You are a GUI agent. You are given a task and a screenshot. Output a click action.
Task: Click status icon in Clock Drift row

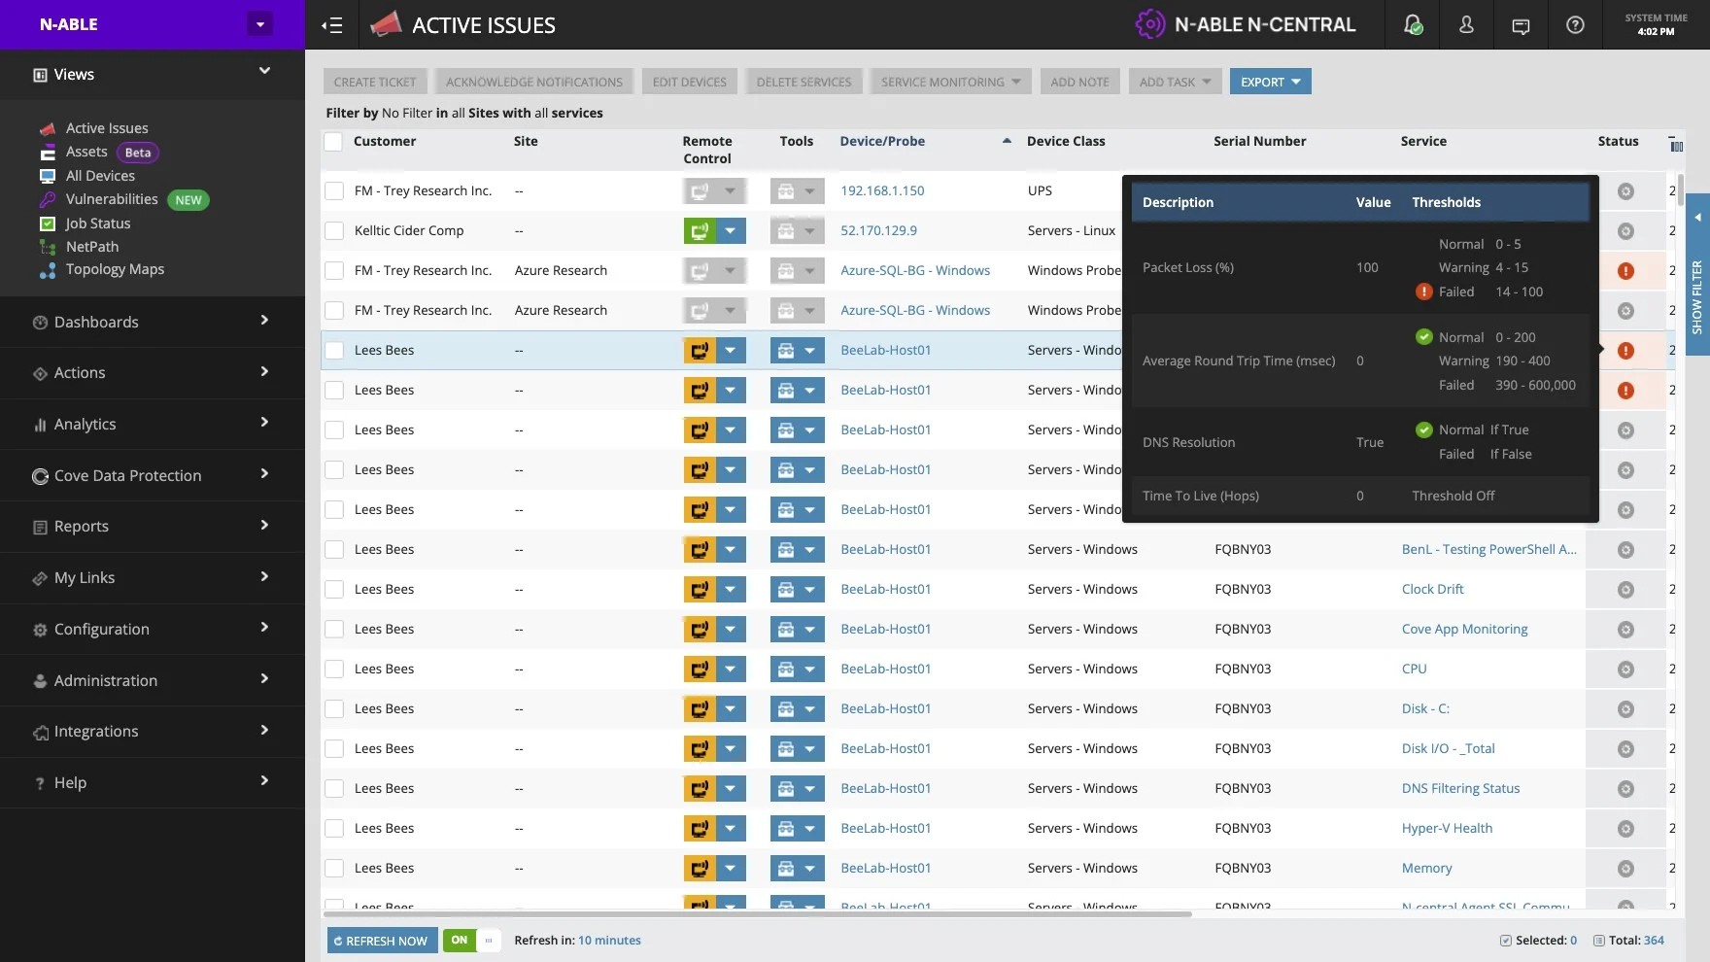(1625, 590)
